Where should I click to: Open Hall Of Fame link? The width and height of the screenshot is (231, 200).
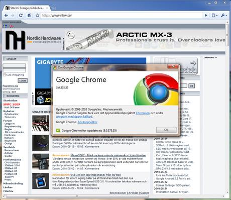pyautogui.click(x=12, y=108)
